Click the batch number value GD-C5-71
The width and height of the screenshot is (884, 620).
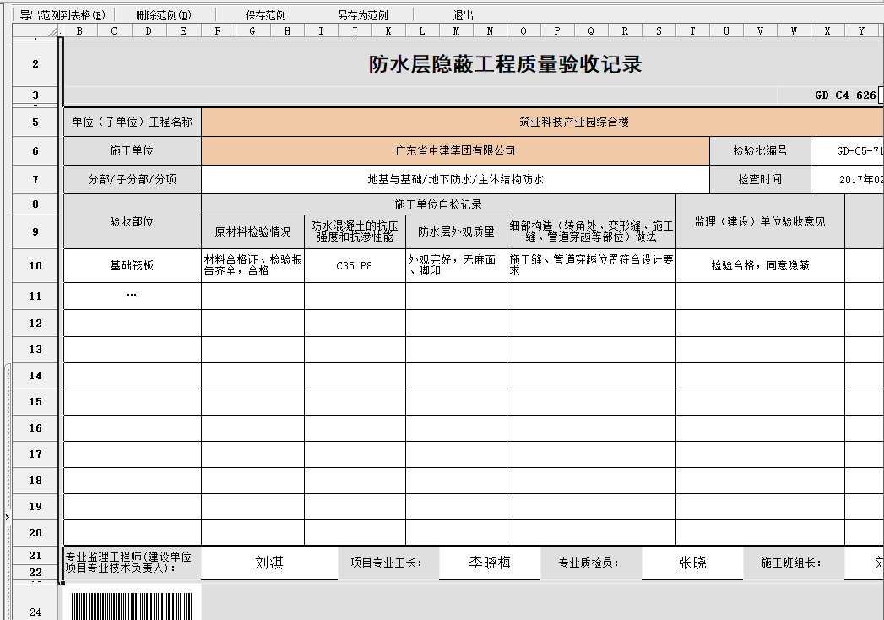[848, 150]
